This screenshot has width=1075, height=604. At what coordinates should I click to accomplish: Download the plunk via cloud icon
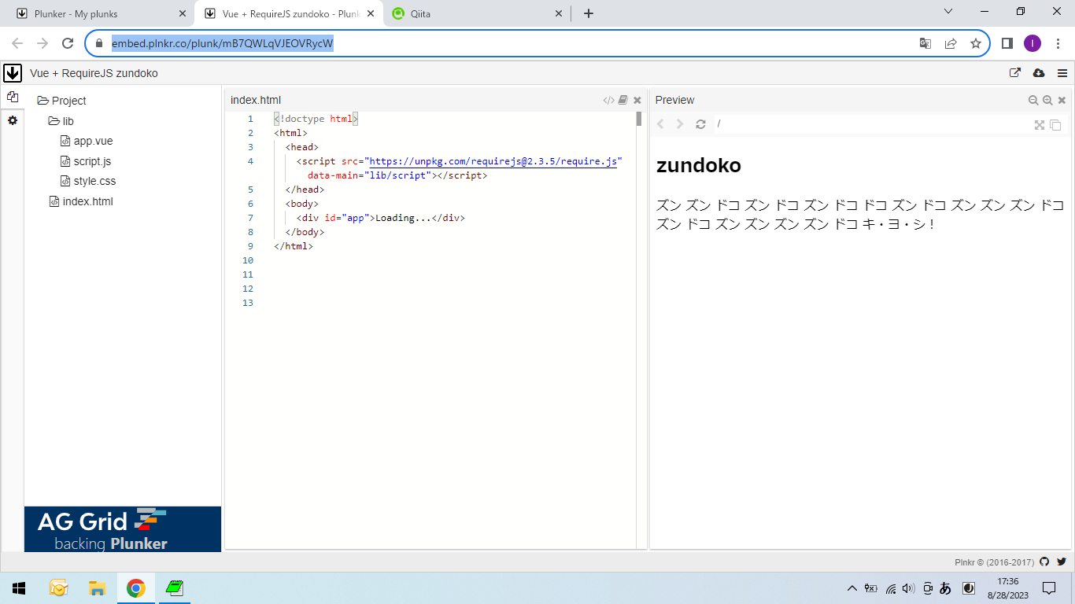coord(1039,73)
